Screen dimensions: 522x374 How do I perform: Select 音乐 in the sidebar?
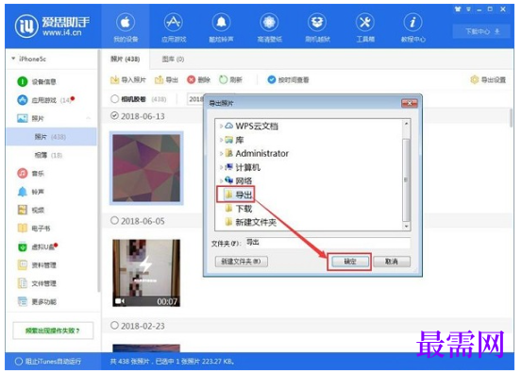coord(30,173)
